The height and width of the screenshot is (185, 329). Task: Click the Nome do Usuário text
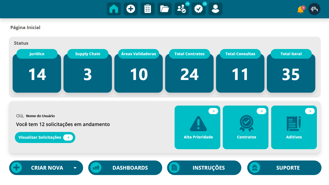pos(40,116)
